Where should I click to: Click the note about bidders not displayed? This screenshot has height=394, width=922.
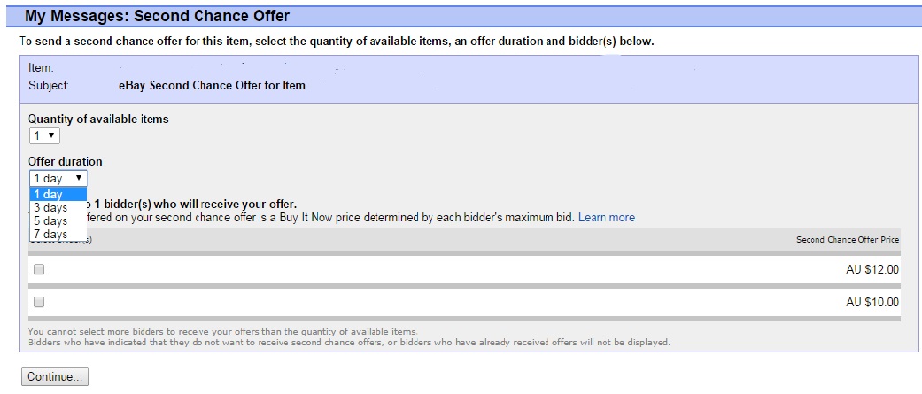pyautogui.click(x=349, y=342)
